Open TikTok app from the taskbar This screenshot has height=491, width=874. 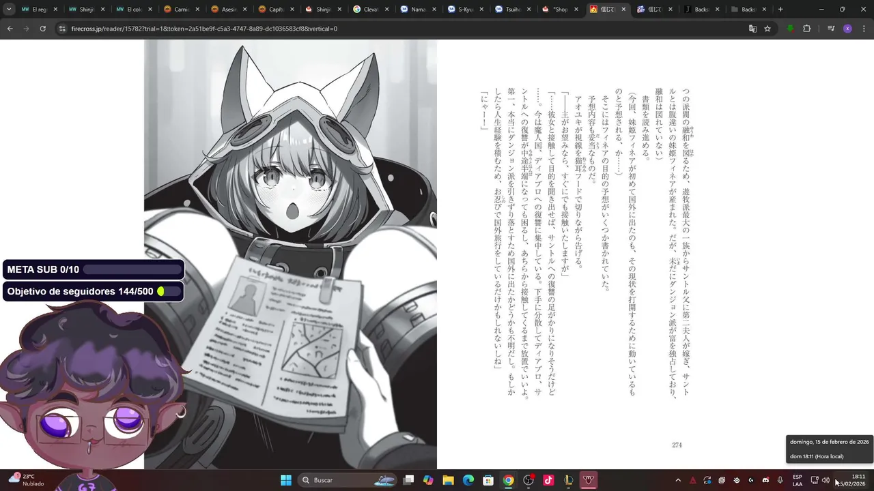coord(548,480)
